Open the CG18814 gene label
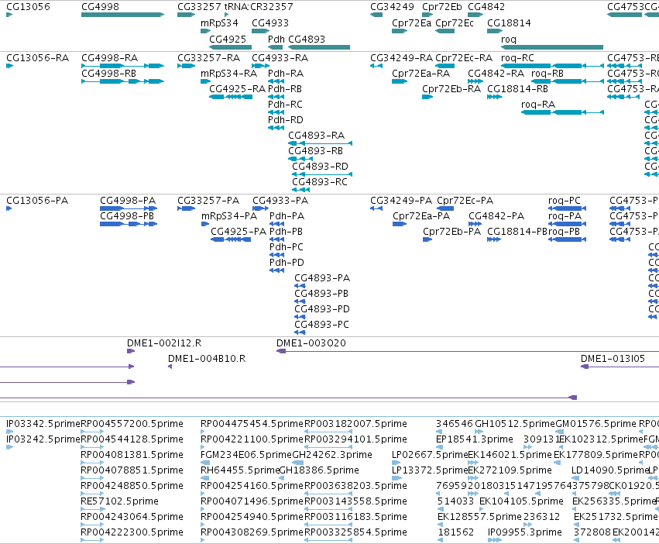This screenshot has width=659, height=544. point(509,23)
